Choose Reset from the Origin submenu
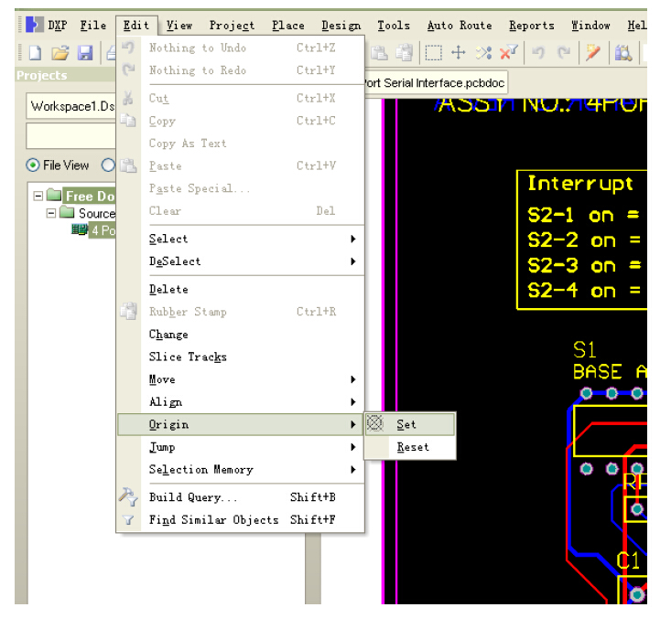Image resolution: width=671 pixels, height=618 pixels. click(x=412, y=447)
